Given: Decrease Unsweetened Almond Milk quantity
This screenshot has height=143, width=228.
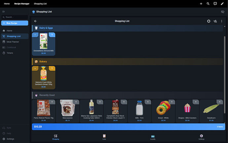Looking at the screenshot, I should 35,35.
